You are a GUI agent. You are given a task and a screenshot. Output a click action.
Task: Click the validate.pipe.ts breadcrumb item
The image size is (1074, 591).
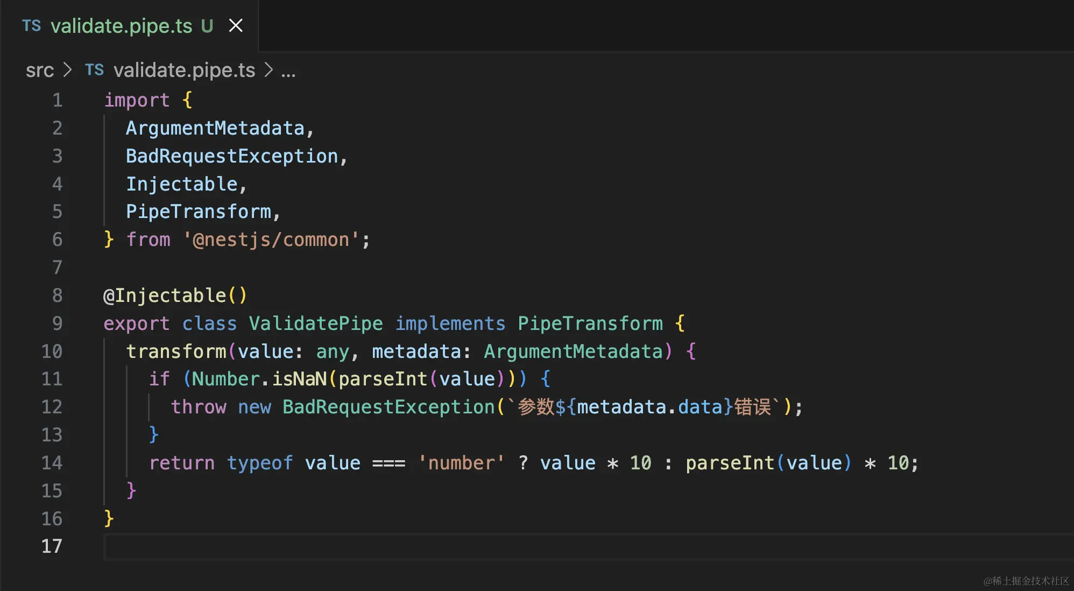pyautogui.click(x=184, y=70)
